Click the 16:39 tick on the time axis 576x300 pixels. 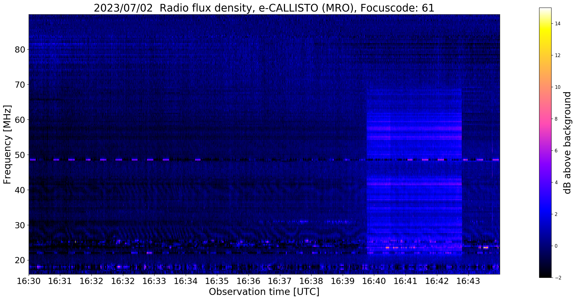342,281
